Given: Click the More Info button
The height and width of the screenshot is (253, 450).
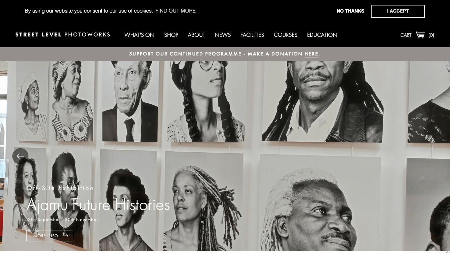Looking at the screenshot, I should click(x=50, y=236).
